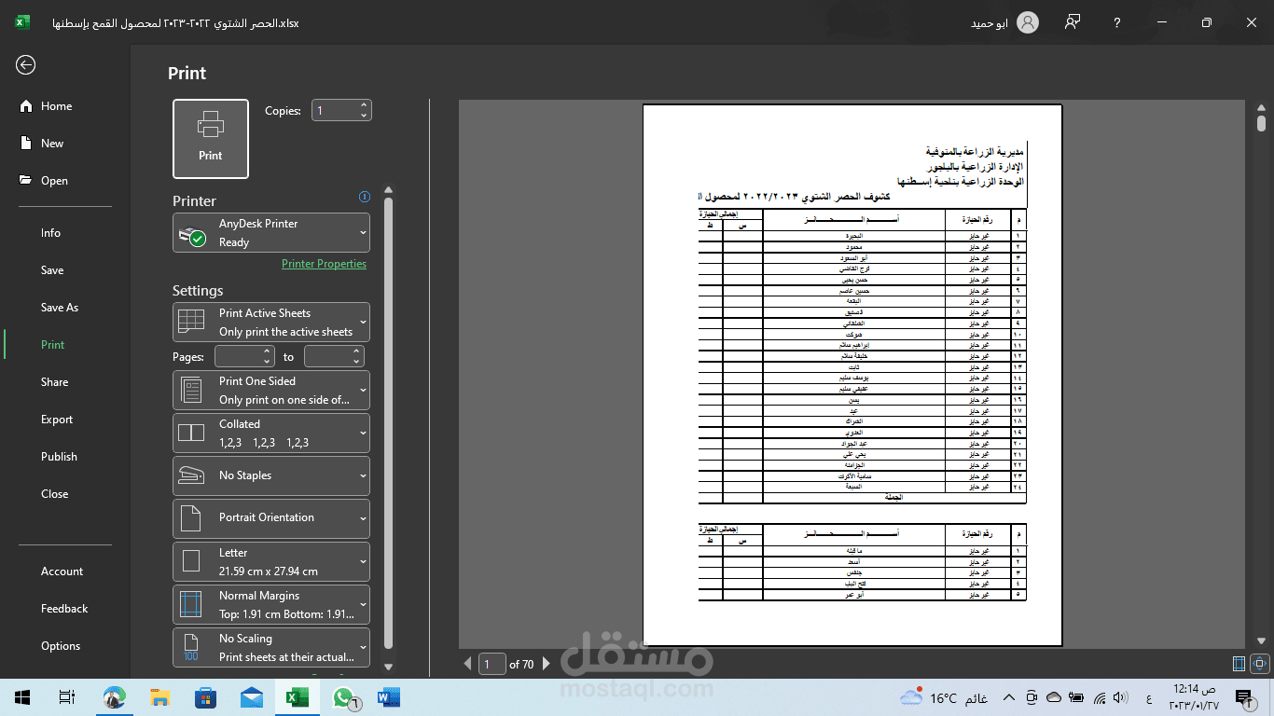Screen dimensions: 1274x716
Task: Click the Wi-Fi network icon in the tray
Action: click(1100, 697)
